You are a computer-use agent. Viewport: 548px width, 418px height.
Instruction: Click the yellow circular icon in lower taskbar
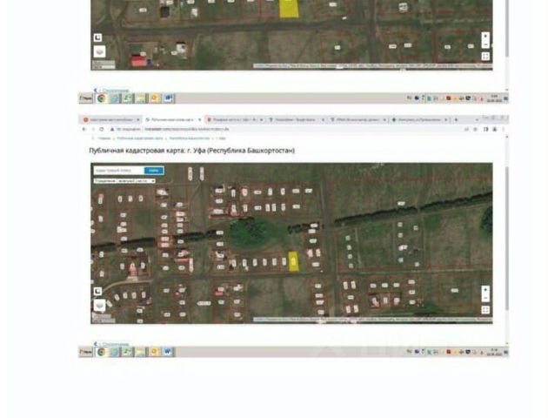[x=154, y=352]
